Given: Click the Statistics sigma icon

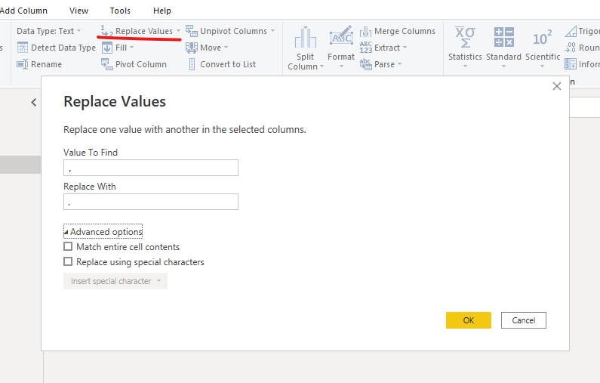Looking at the screenshot, I should (465, 37).
